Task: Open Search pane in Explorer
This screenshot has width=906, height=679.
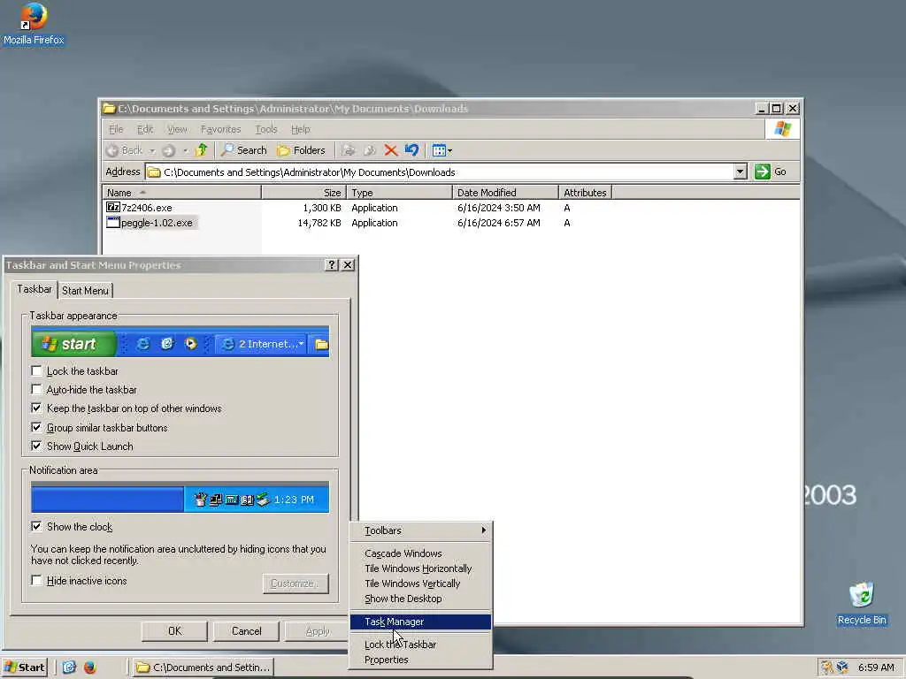Action: [244, 150]
